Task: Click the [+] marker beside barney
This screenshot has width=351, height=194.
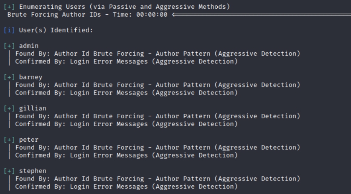Action: point(9,77)
